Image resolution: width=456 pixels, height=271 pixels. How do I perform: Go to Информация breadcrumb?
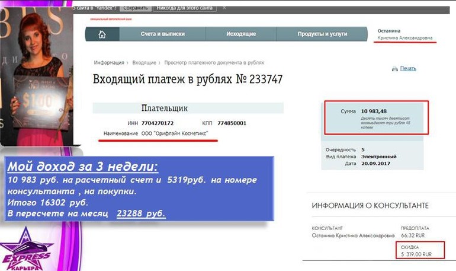[x=109, y=62]
